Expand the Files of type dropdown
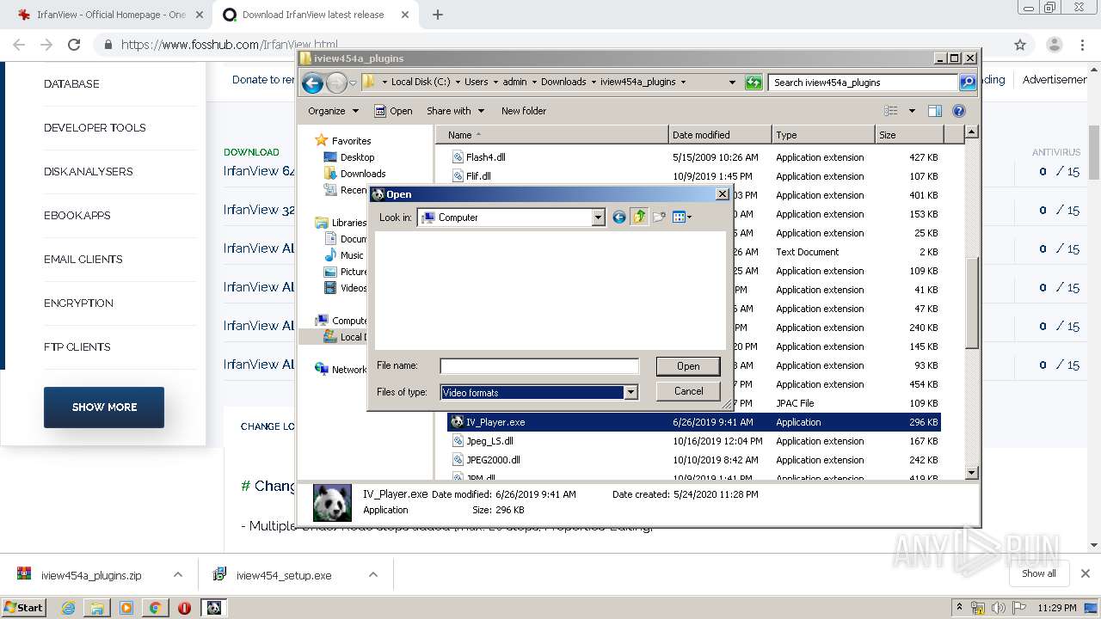The width and height of the screenshot is (1101, 619). click(630, 392)
